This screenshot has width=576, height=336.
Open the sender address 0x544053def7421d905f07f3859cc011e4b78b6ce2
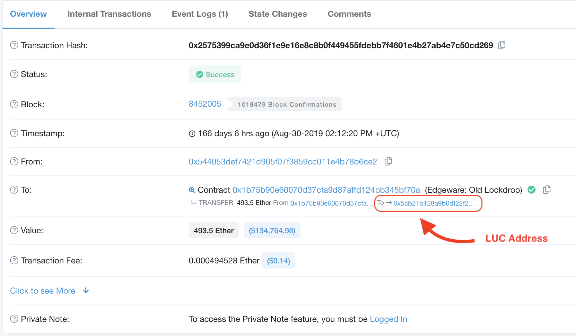(x=283, y=162)
